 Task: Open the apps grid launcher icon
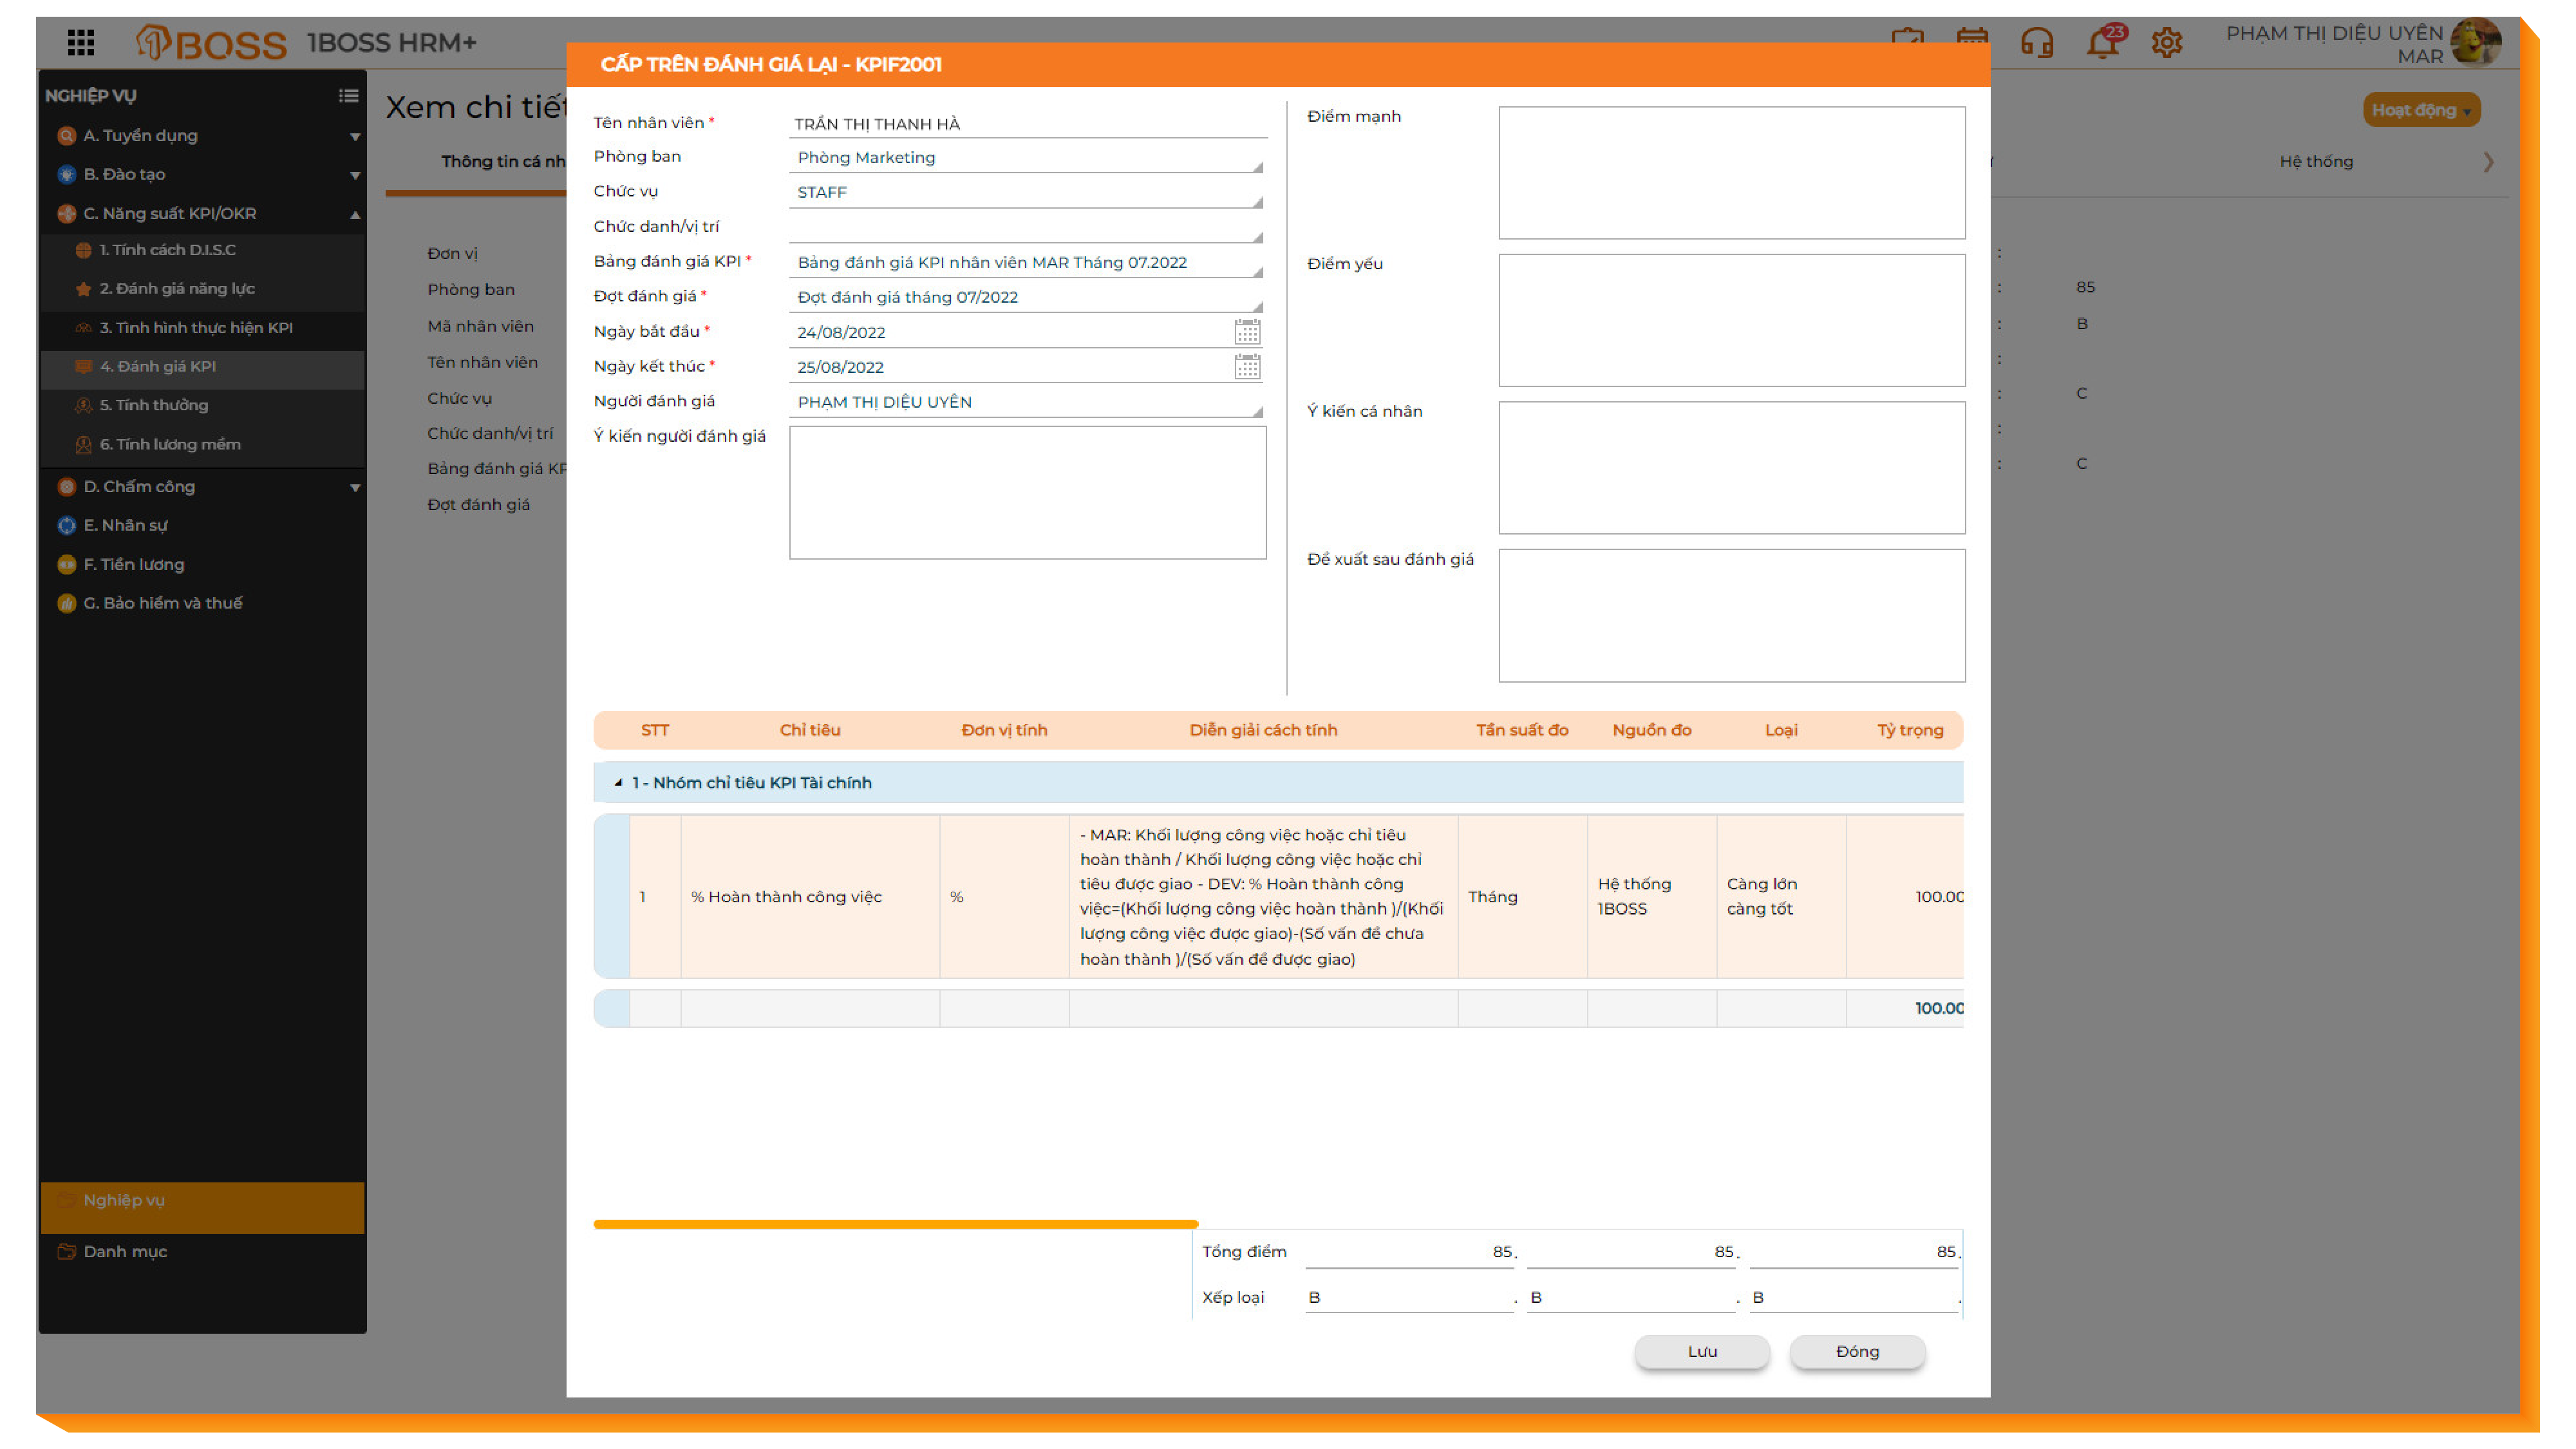point(81,43)
